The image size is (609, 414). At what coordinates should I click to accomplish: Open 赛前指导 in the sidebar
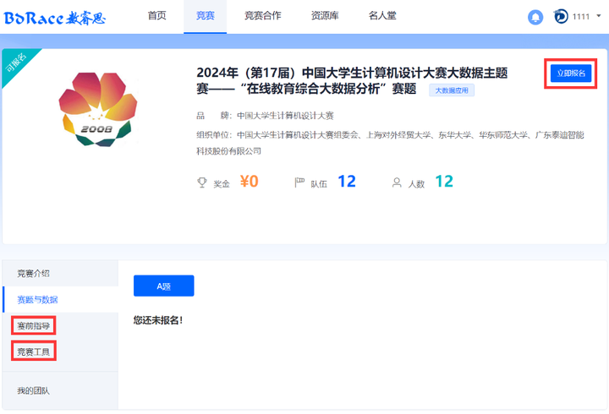33,325
